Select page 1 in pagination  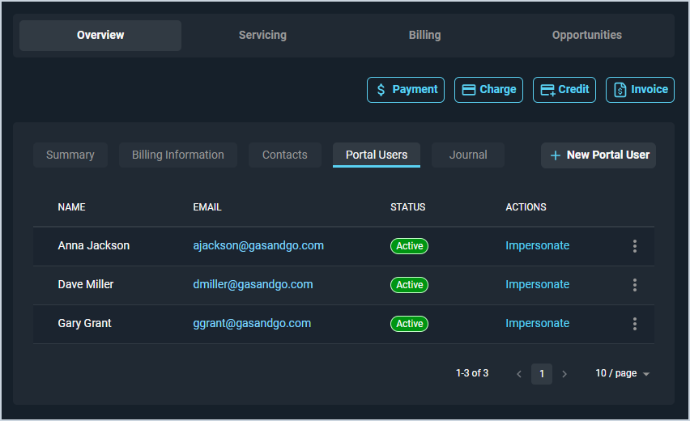(542, 374)
